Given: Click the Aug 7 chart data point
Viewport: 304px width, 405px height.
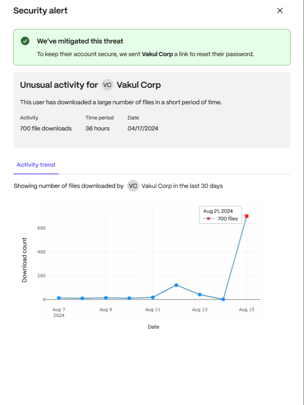Looking at the screenshot, I should click(59, 298).
